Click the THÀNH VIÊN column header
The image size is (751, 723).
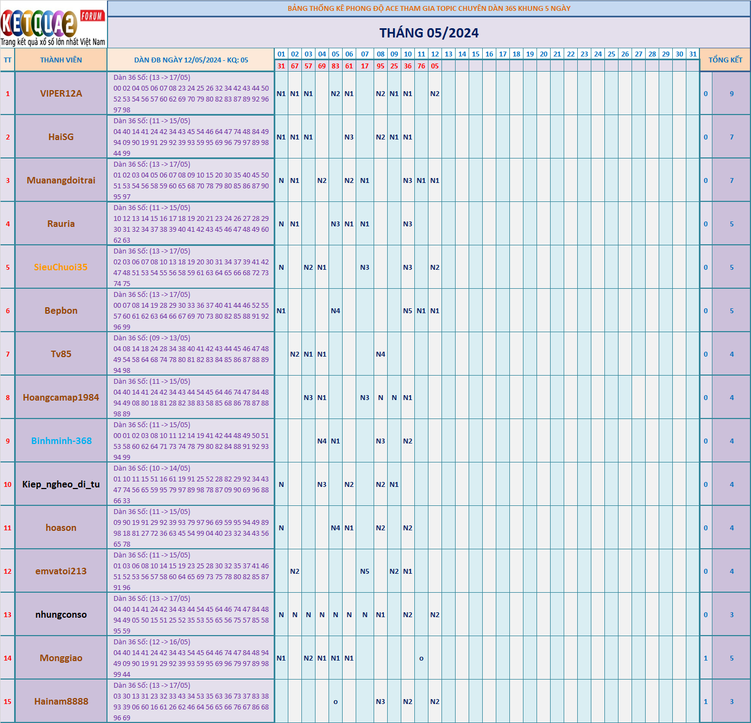click(61, 60)
